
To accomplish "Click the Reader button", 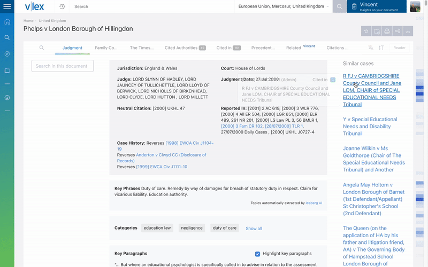I will (x=399, y=48).
